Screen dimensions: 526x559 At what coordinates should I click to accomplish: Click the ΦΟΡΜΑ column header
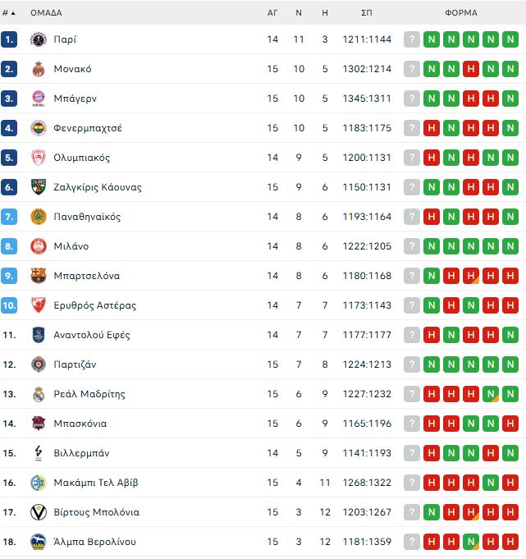pos(461,13)
